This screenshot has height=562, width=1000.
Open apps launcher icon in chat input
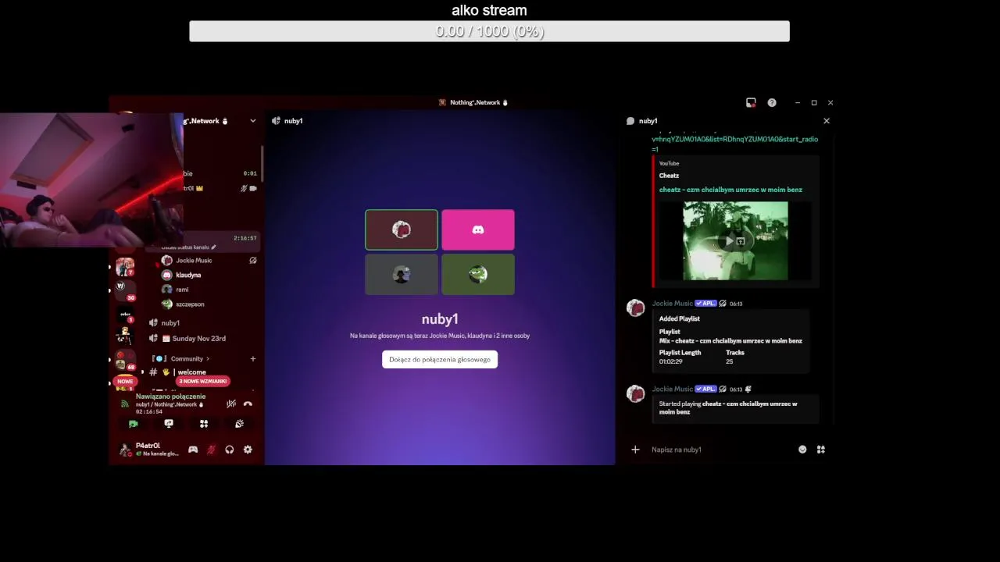821,450
